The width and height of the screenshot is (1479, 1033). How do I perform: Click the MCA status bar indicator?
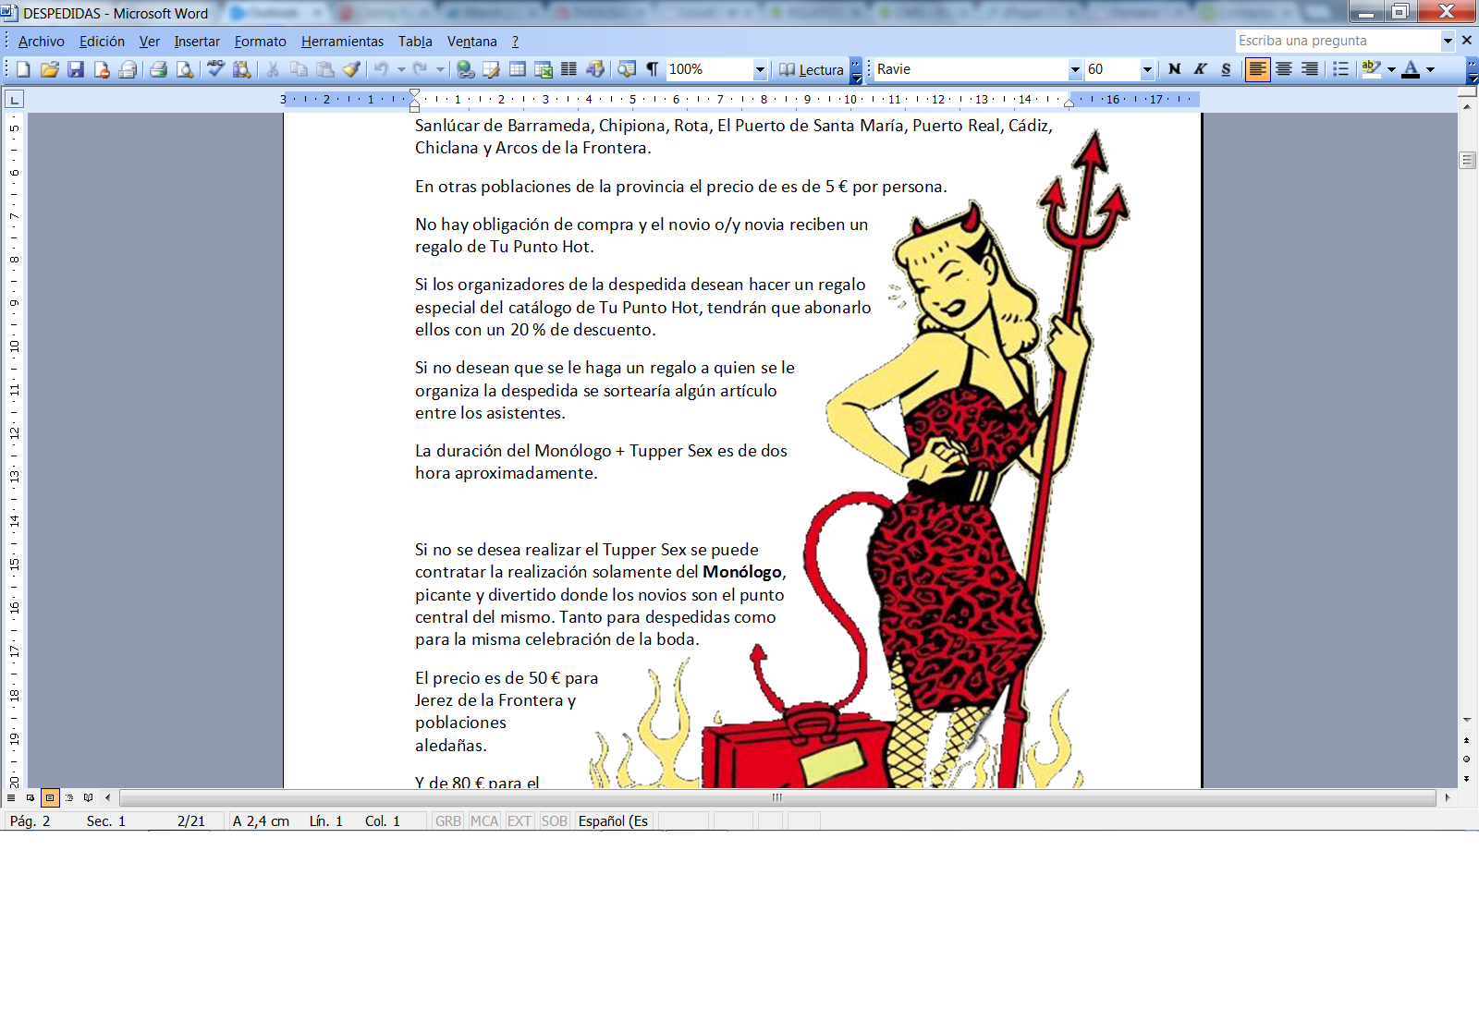tap(484, 821)
